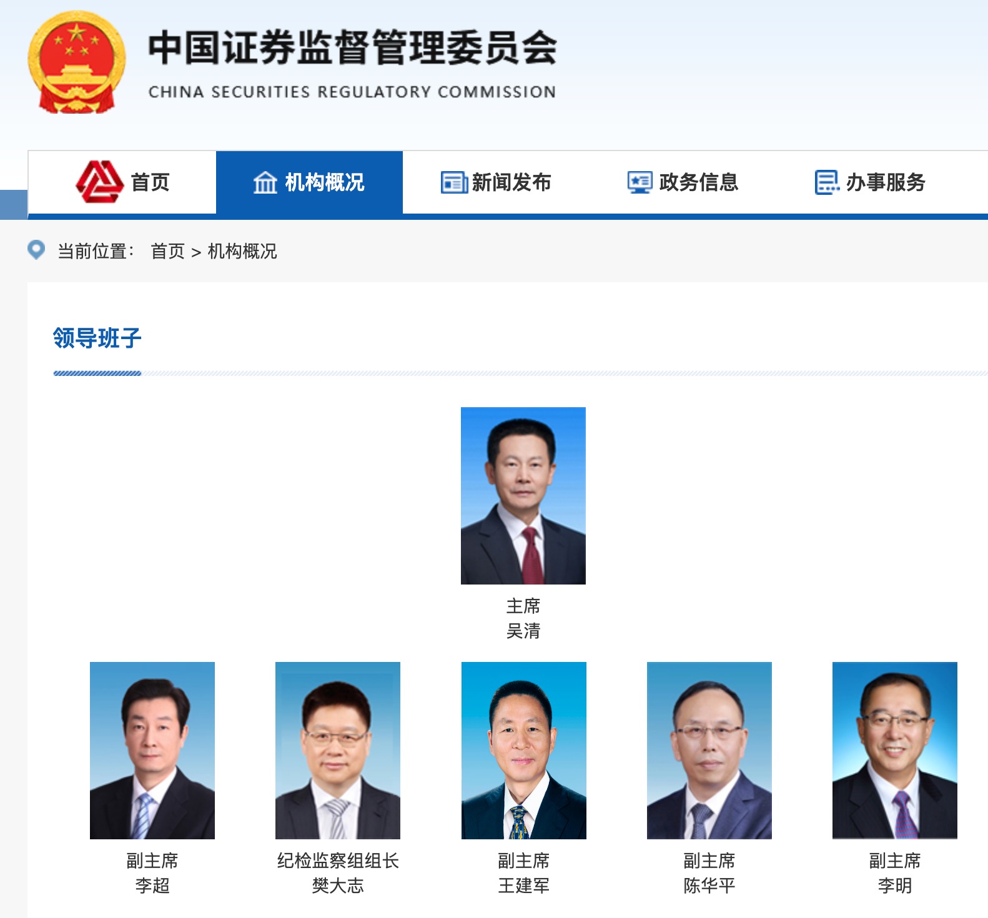The height and width of the screenshot is (918, 988).
Task: Open 王建军's portrait thumbnail
Action: (524, 751)
